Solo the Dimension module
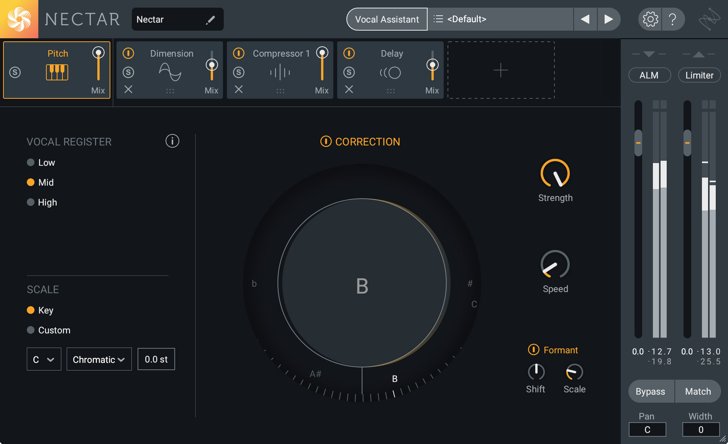 [x=128, y=72]
